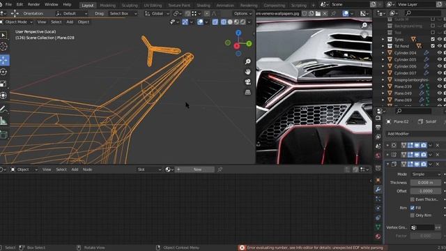Expand Cylinder.005 in the outliner
The image size is (446, 251).
383,59
